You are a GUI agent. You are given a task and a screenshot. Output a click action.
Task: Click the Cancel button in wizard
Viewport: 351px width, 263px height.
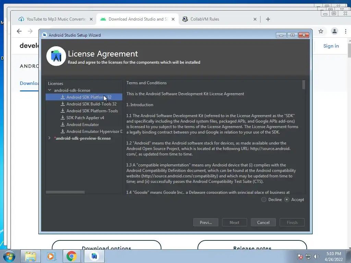(263, 222)
